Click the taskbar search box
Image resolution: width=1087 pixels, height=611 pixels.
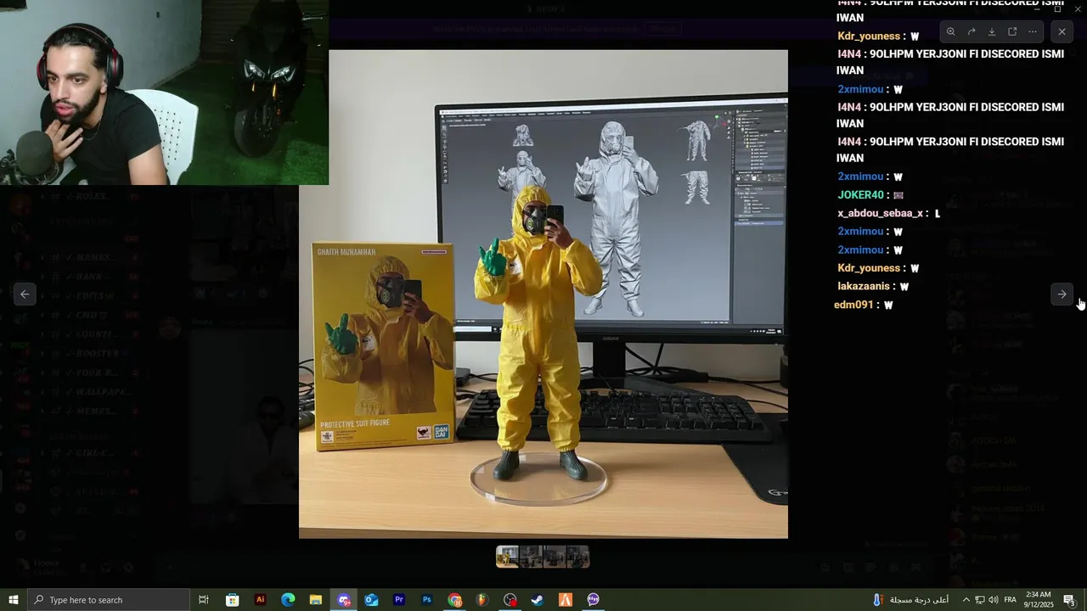(109, 600)
